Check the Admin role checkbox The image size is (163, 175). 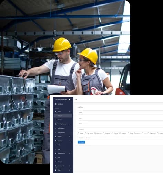point(79,133)
